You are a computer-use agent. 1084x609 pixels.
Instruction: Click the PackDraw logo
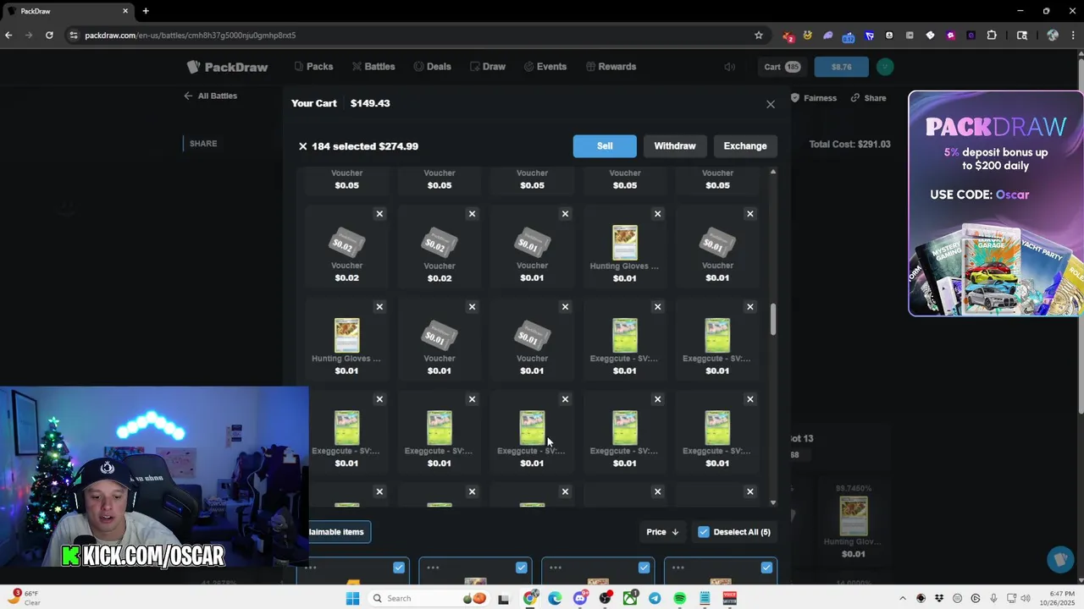227,67
